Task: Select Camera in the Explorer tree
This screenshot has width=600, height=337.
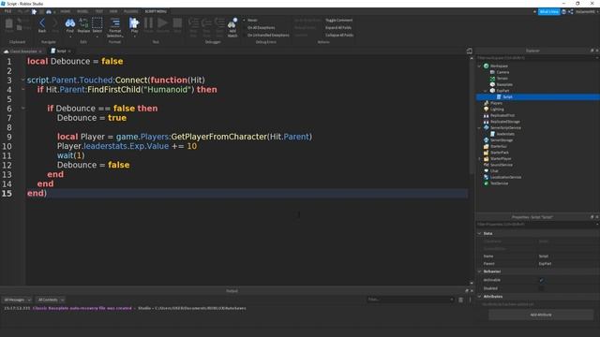Action: click(x=502, y=72)
